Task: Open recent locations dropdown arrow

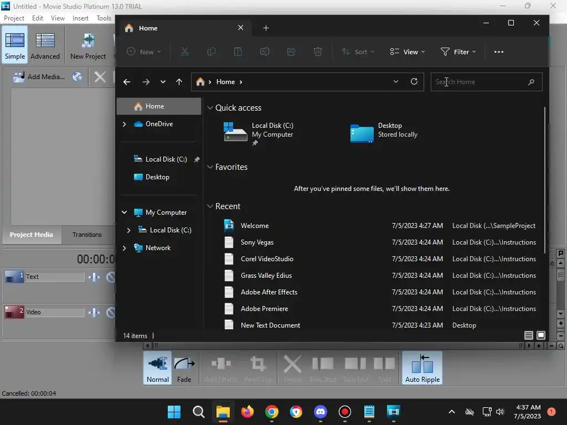Action: [163, 82]
